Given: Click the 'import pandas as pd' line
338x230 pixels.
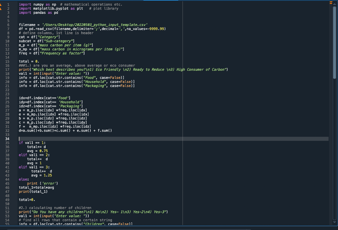Looking at the screenshot, I should pyautogui.click(x=38, y=13).
